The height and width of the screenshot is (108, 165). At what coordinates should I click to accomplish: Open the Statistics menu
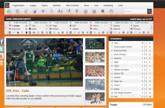pyautogui.click(x=56, y=5)
